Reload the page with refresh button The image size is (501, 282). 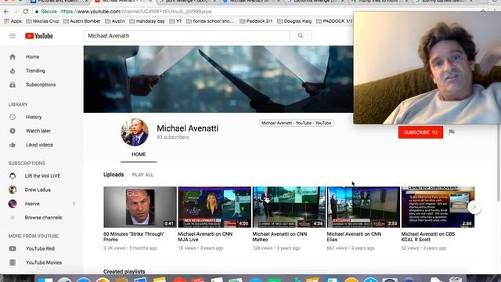26,12
